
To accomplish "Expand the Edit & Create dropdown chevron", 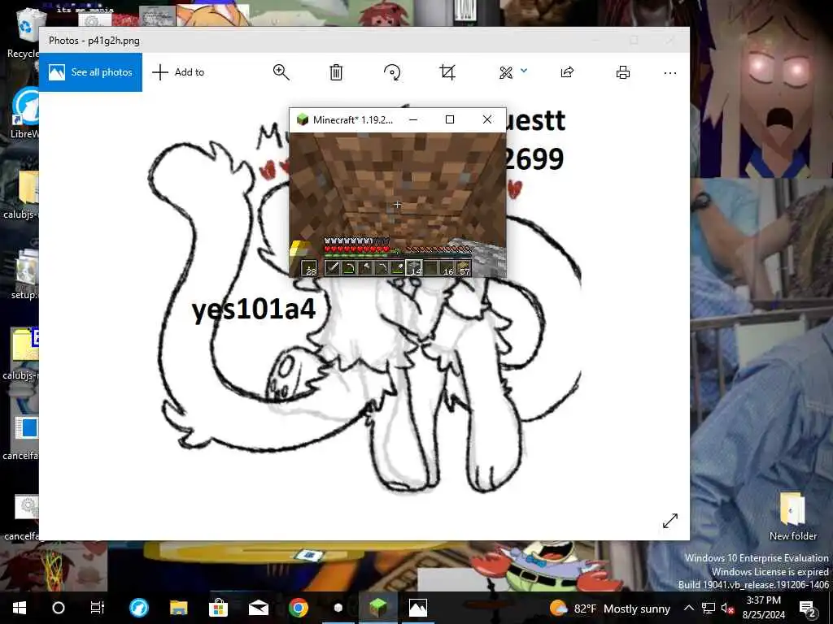I will (x=524, y=71).
